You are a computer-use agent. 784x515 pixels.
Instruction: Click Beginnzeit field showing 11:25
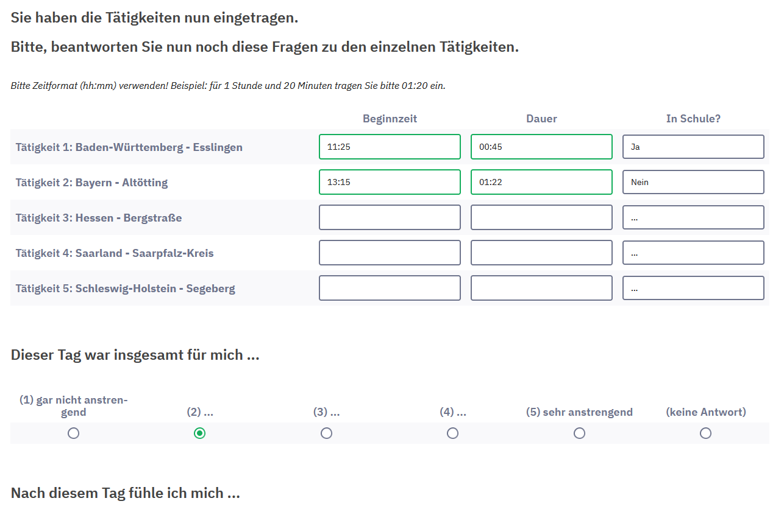(x=390, y=147)
